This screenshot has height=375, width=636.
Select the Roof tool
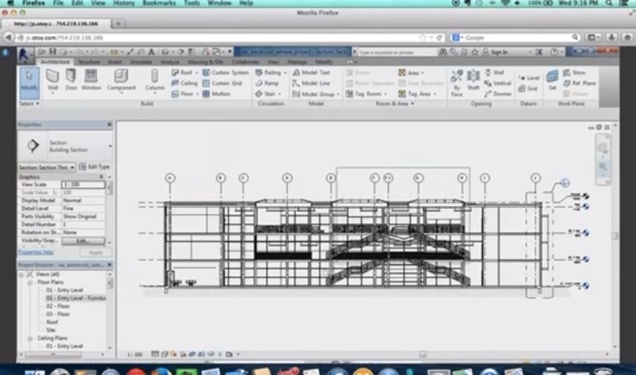[x=185, y=72]
